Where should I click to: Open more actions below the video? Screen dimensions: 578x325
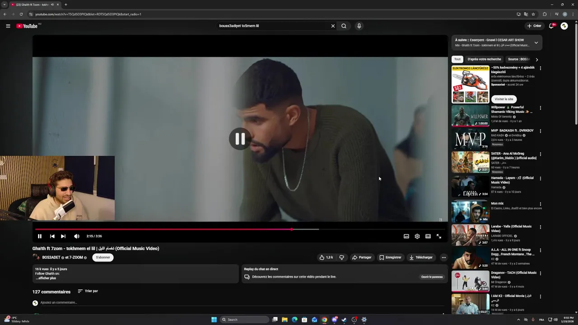pyautogui.click(x=443, y=257)
